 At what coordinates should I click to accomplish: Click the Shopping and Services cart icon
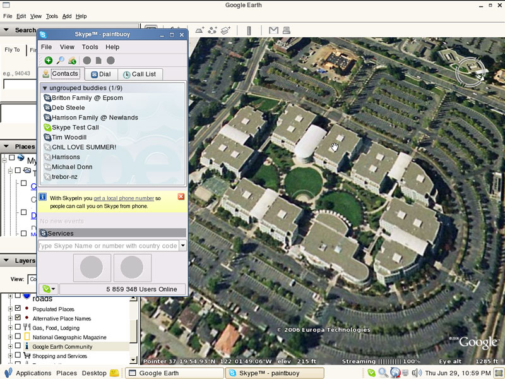click(27, 356)
